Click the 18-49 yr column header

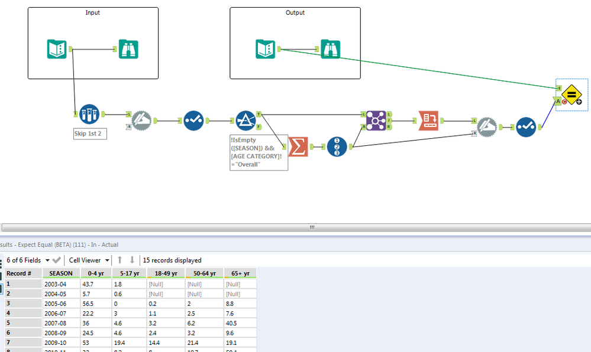click(166, 273)
